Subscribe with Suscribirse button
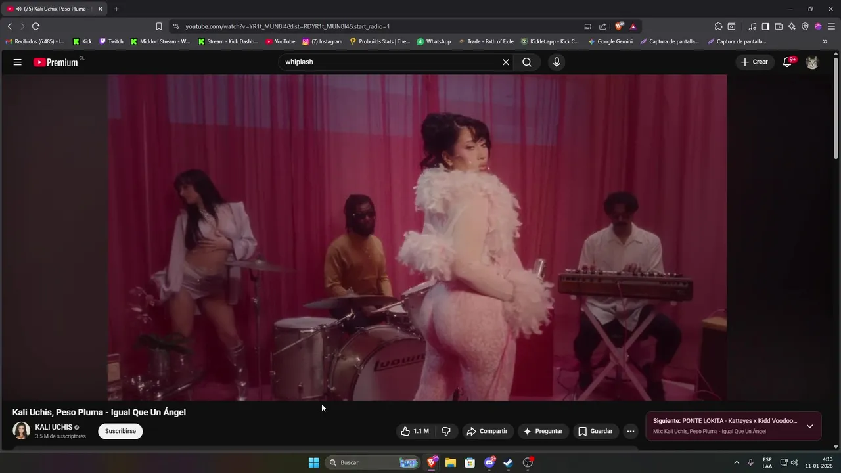Viewport: 841px width, 473px height. click(120, 432)
